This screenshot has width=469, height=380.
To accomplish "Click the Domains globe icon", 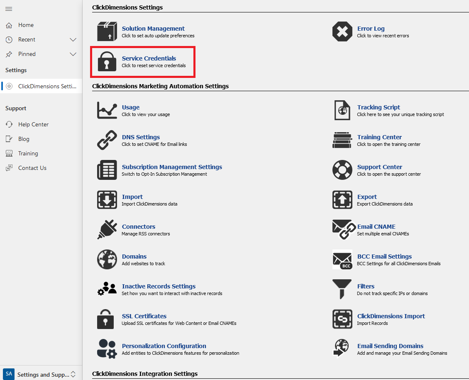I will coord(107,259).
